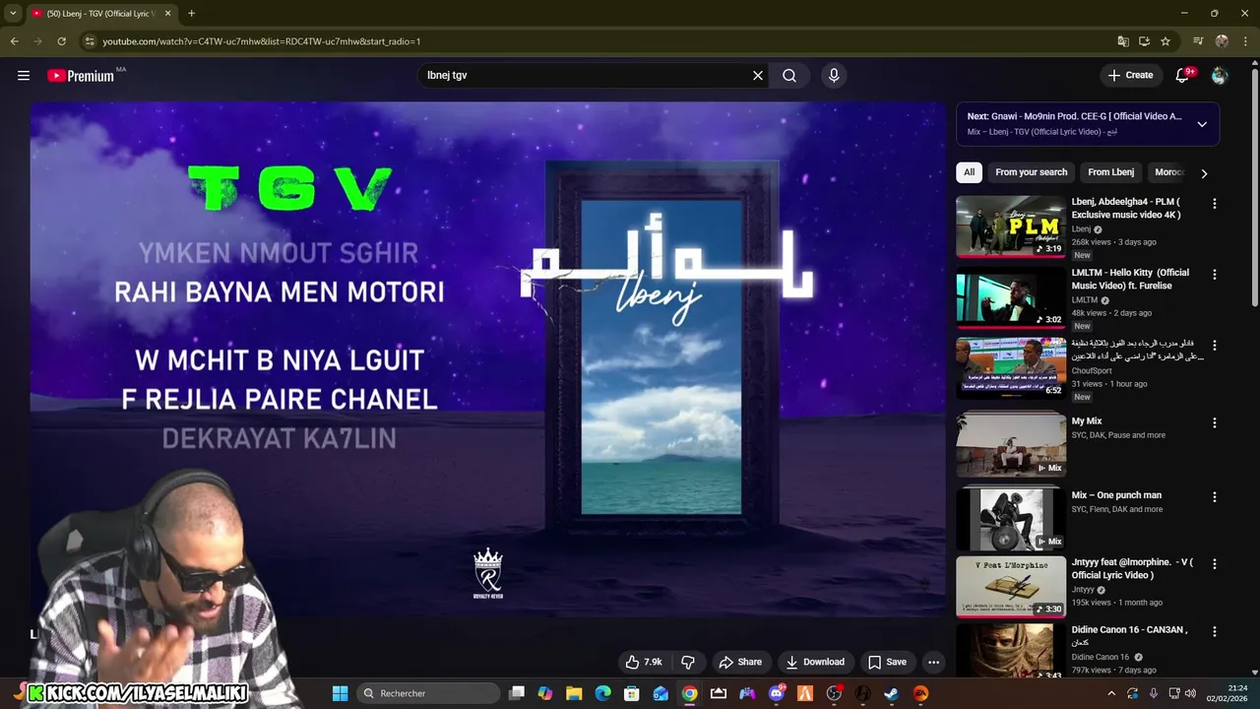Viewport: 1260px width, 709px height.
Task: Go back to the previous page
Action: click(14, 41)
